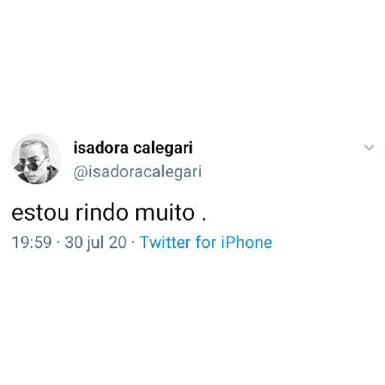Click the word estou in the tweet

click(x=40, y=214)
